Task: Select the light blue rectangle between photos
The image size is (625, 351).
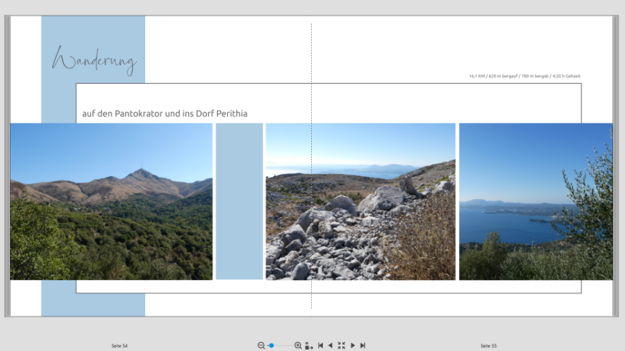Action: coord(239,201)
